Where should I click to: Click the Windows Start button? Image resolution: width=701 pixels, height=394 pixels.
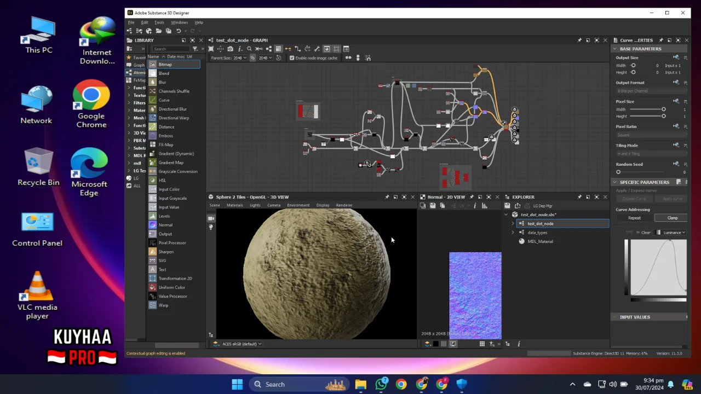pos(237,384)
